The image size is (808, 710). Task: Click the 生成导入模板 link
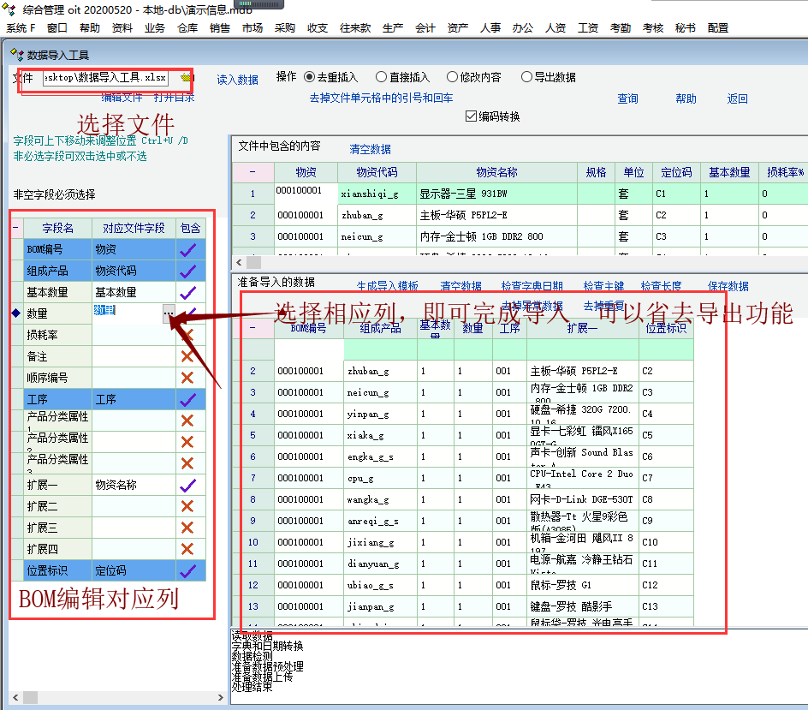pyautogui.click(x=388, y=286)
